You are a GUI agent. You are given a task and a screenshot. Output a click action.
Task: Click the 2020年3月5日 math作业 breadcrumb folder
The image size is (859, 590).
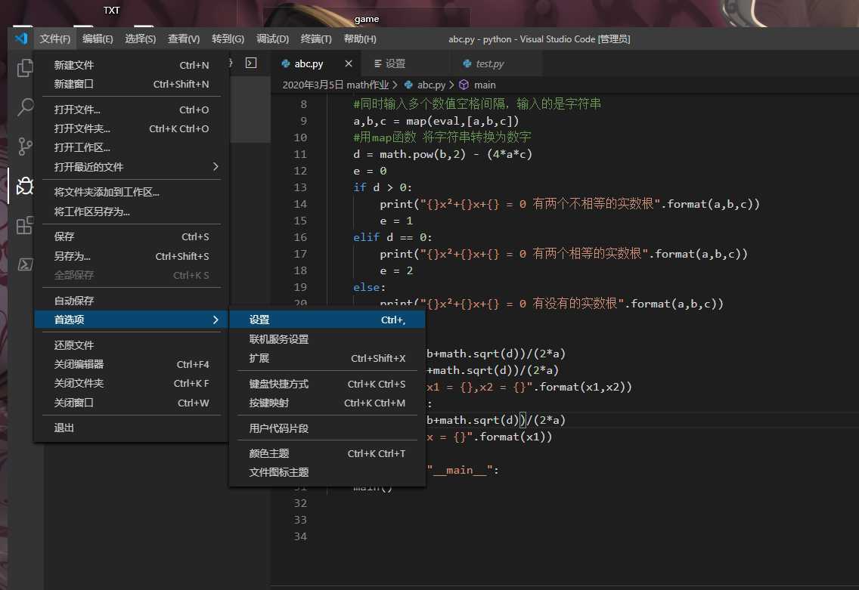tap(335, 85)
